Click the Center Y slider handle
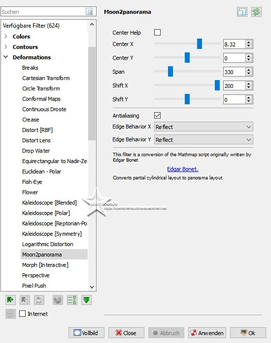Screen dimensions: 271x343 coord(187,57)
